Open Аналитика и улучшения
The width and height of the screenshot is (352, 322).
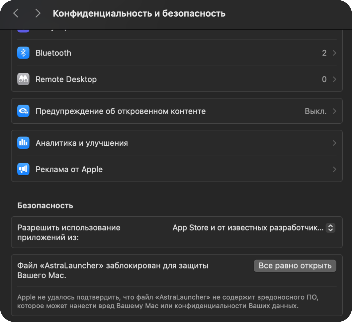(x=177, y=143)
